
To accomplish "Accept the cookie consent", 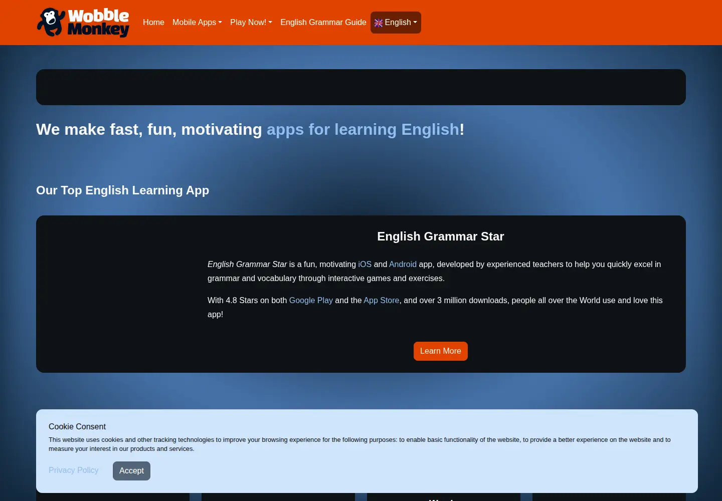I will point(131,471).
